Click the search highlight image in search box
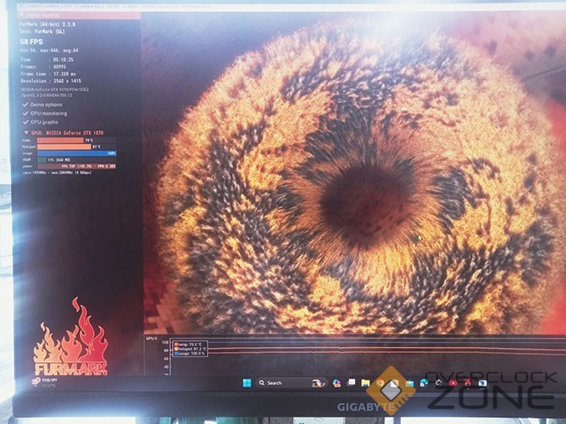The height and width of the screenshot is (424, 566). point(318,383)
